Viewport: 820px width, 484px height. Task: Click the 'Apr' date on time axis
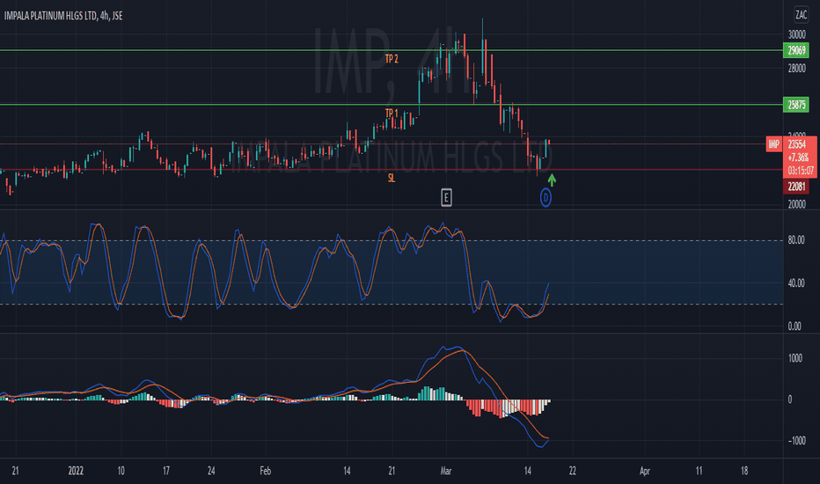[645, 471]
